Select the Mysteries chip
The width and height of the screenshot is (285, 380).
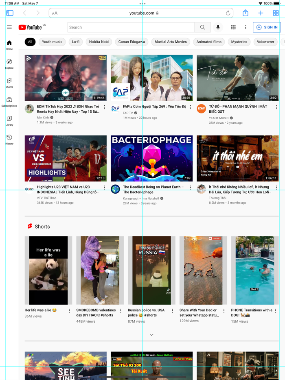[x=239, y=41]
